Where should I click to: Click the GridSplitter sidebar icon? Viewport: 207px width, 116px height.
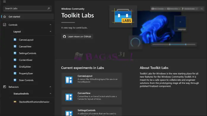point(15,67)
